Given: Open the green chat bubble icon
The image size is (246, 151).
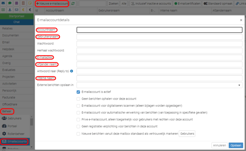Looking at the screenshot, I should tap(10, 3).
